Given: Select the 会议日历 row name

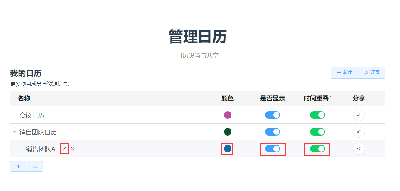Looking at the screenshot, I should tap(32, 115).
